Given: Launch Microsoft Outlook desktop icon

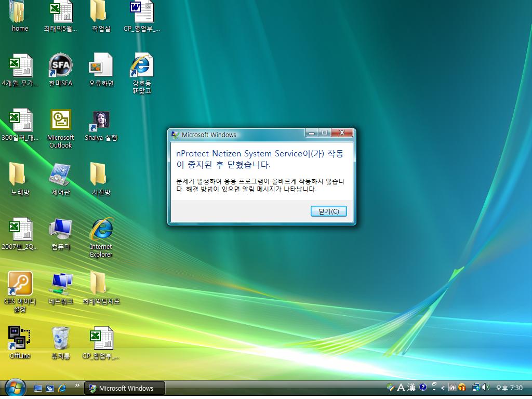Looking at the screenshot, I should [x=60, y=128].
